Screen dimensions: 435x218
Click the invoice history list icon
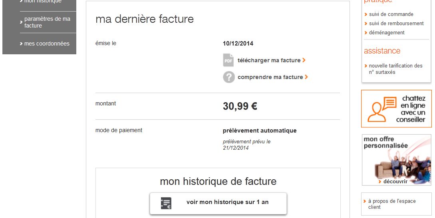point(166,203)
